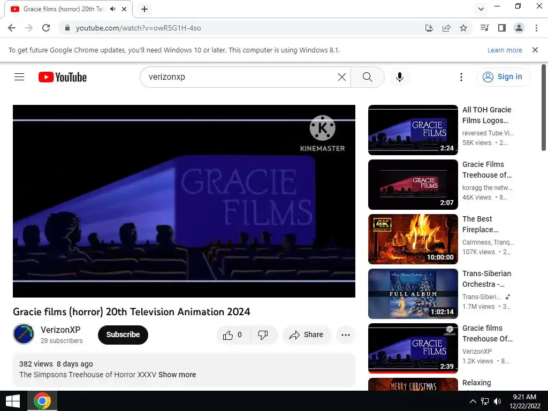Like the video with thumbs up
This screenshot has height=411, width=548.
(x=233, y=335)
